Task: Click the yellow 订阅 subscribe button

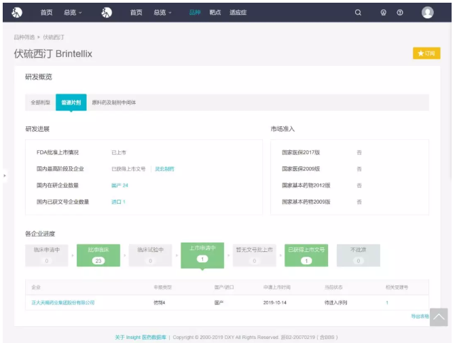Action: pos(426,53)
